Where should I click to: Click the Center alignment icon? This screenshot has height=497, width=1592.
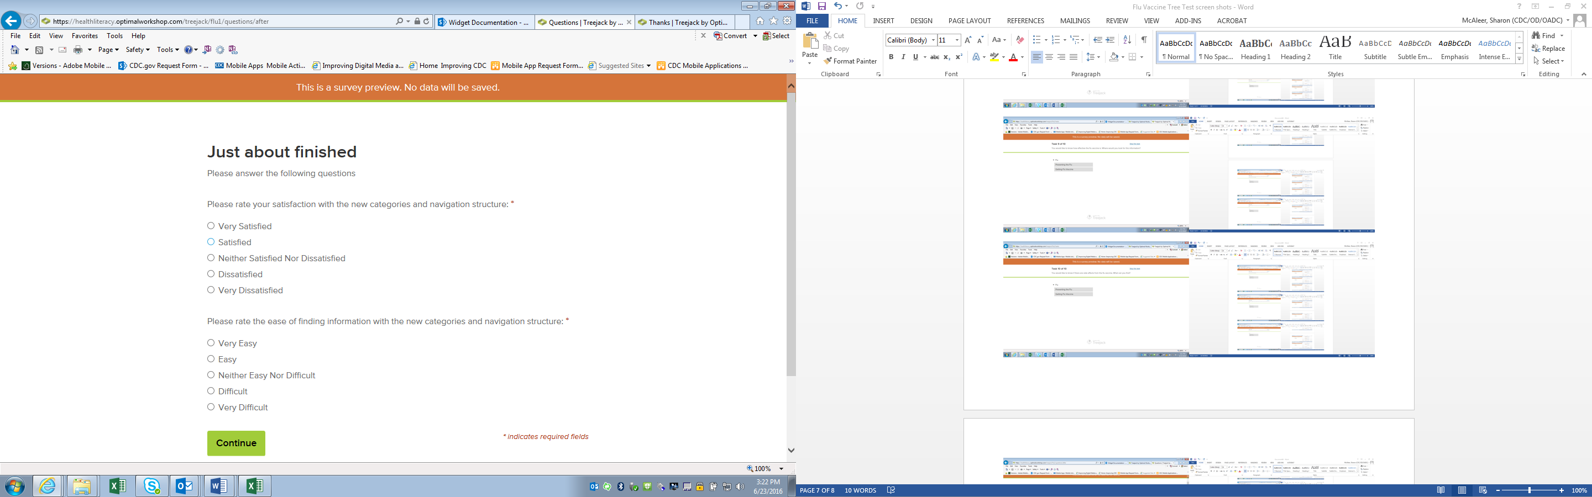1049,57
